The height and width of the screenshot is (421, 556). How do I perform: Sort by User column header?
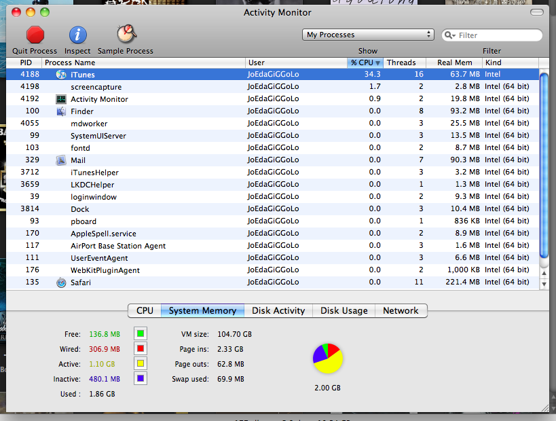[x=296, y=62]
